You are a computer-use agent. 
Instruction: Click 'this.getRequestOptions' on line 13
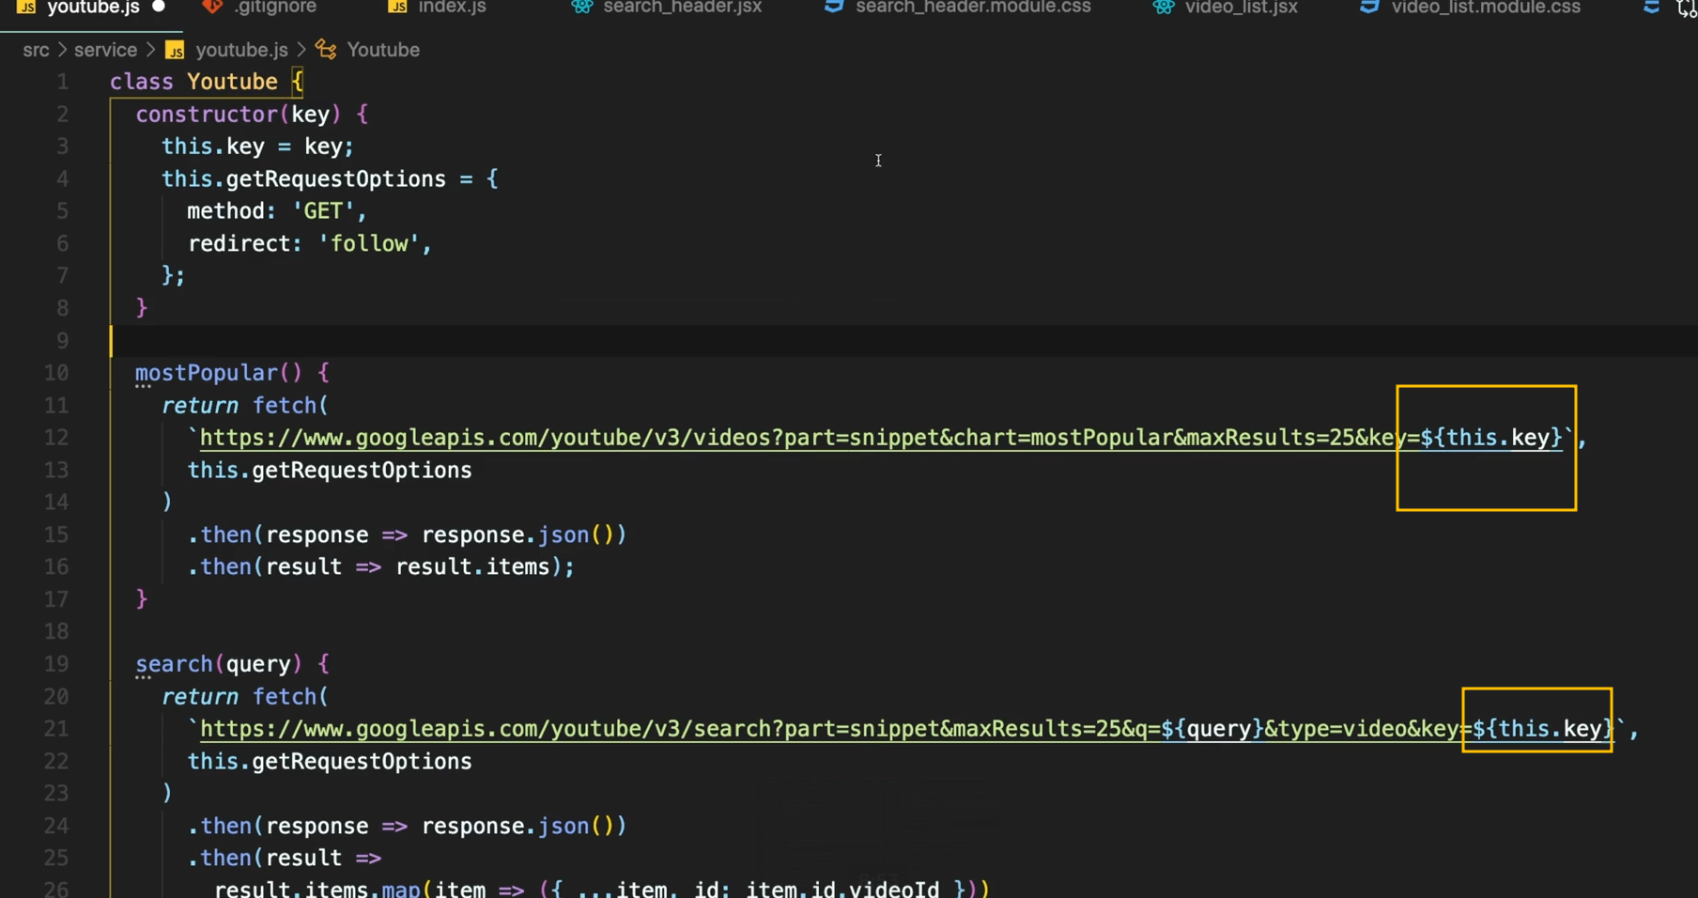coord(330,471)
